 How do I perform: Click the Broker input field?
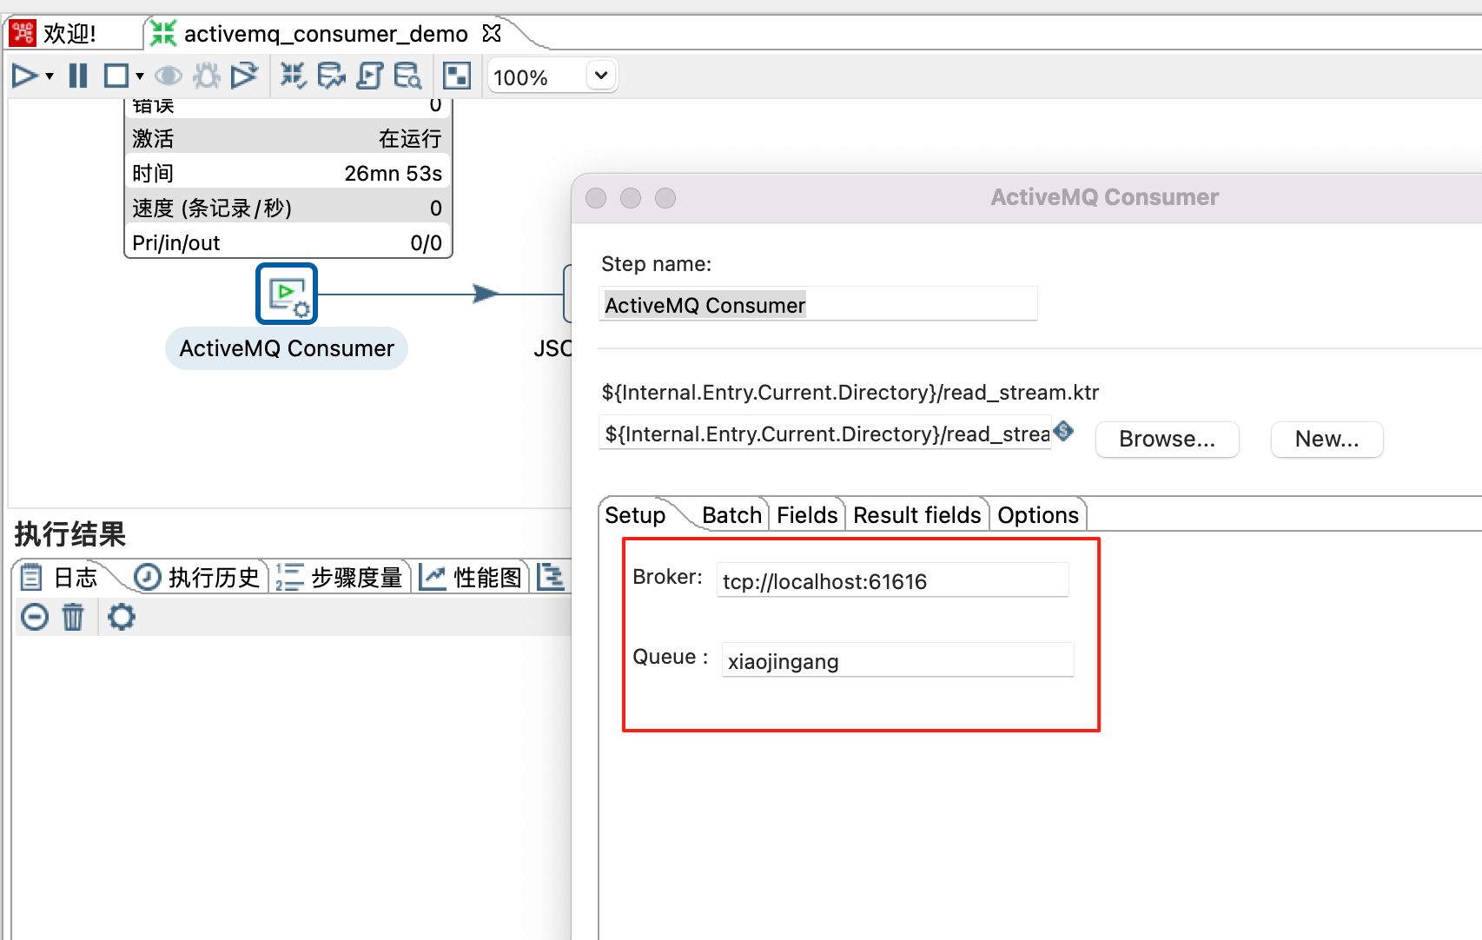pyautogui.click(x=893, y=580)
